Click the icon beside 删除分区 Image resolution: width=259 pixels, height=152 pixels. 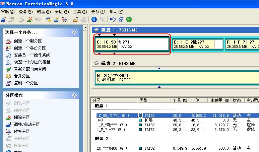(x=9, y=118)
